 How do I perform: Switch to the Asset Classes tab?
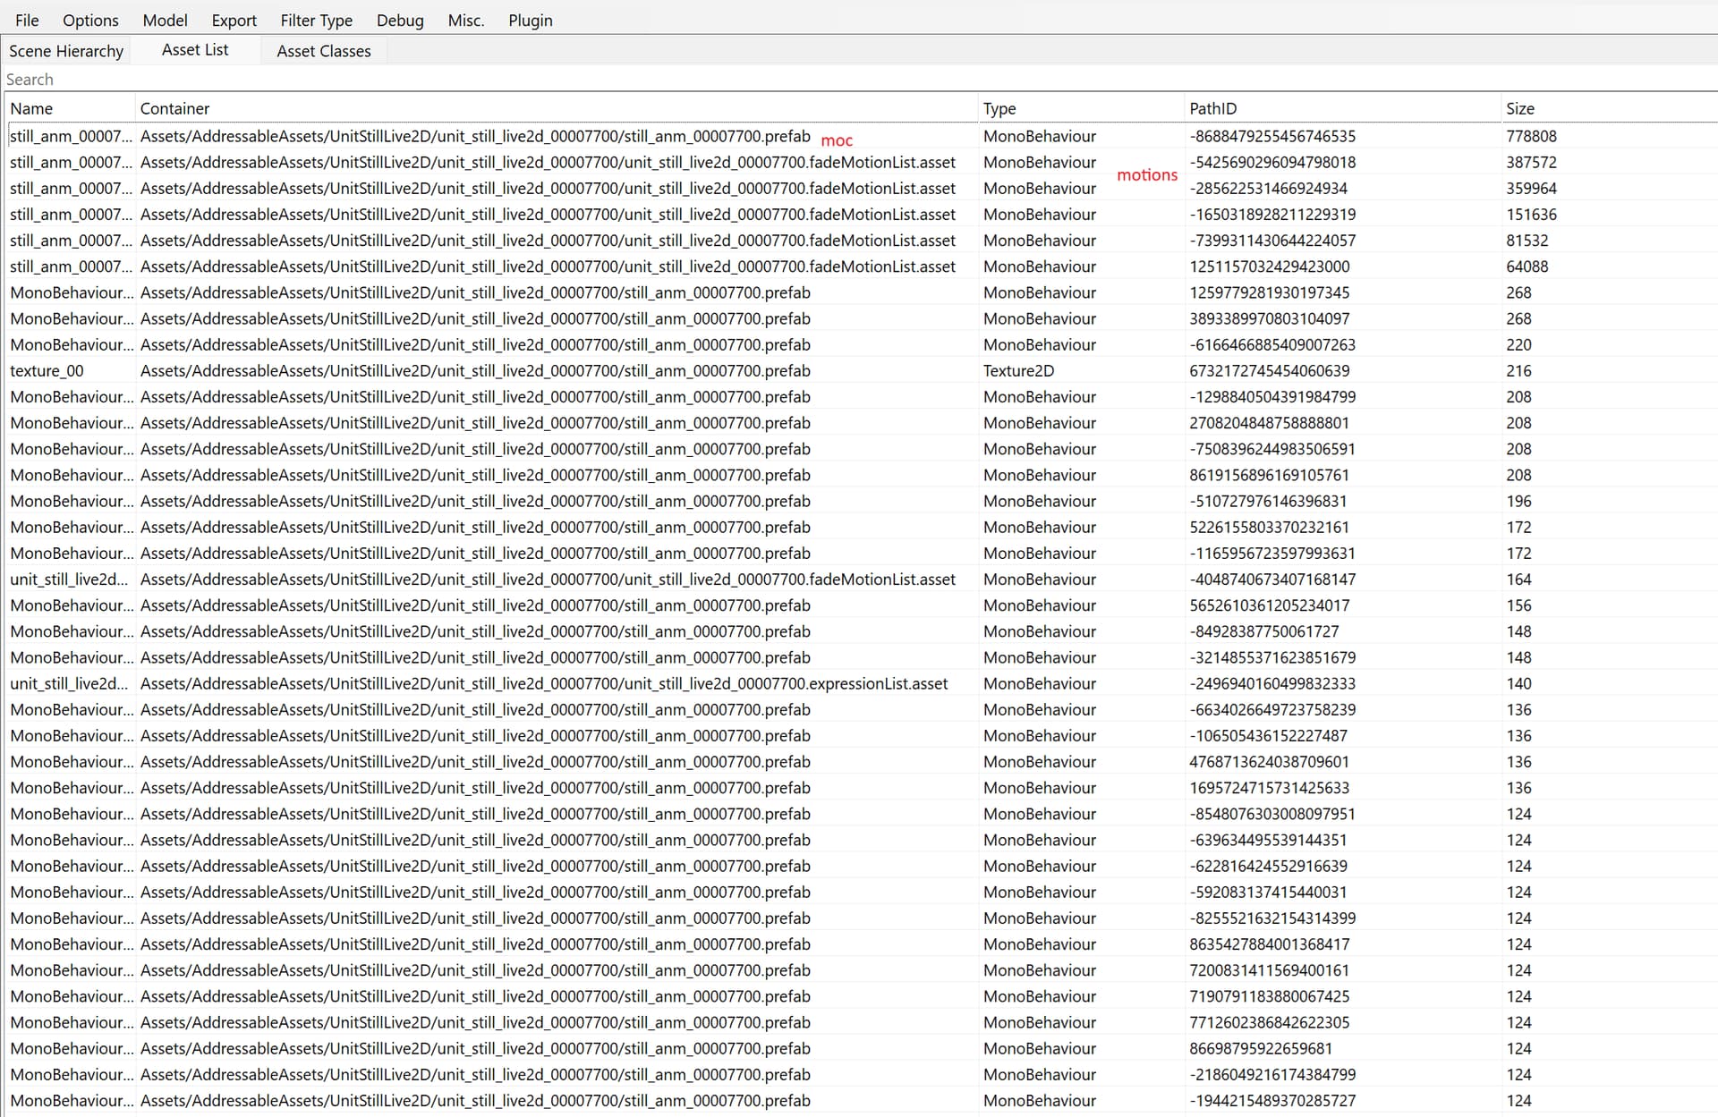[x=324, y=51]
